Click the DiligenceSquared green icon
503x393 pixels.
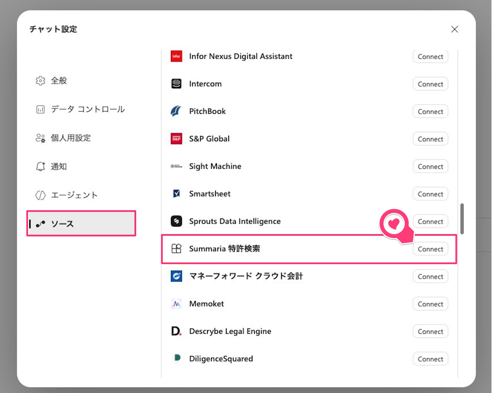[x=177, y=358]
